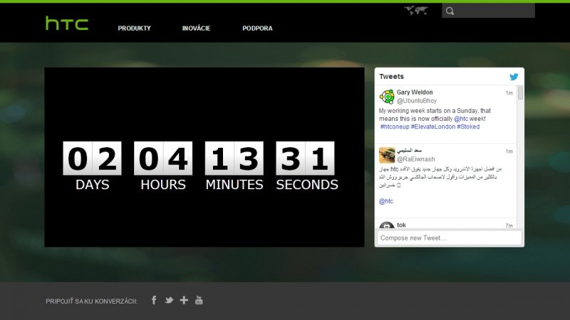This screenshot has width=570, height=320.
Task: Open HTC's YouTube channel from footer
Action: coord(199,300)
